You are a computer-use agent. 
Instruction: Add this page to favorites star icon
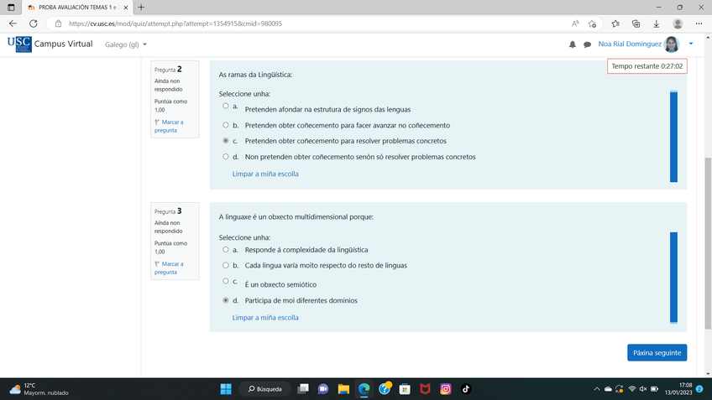tap(593, 23)
